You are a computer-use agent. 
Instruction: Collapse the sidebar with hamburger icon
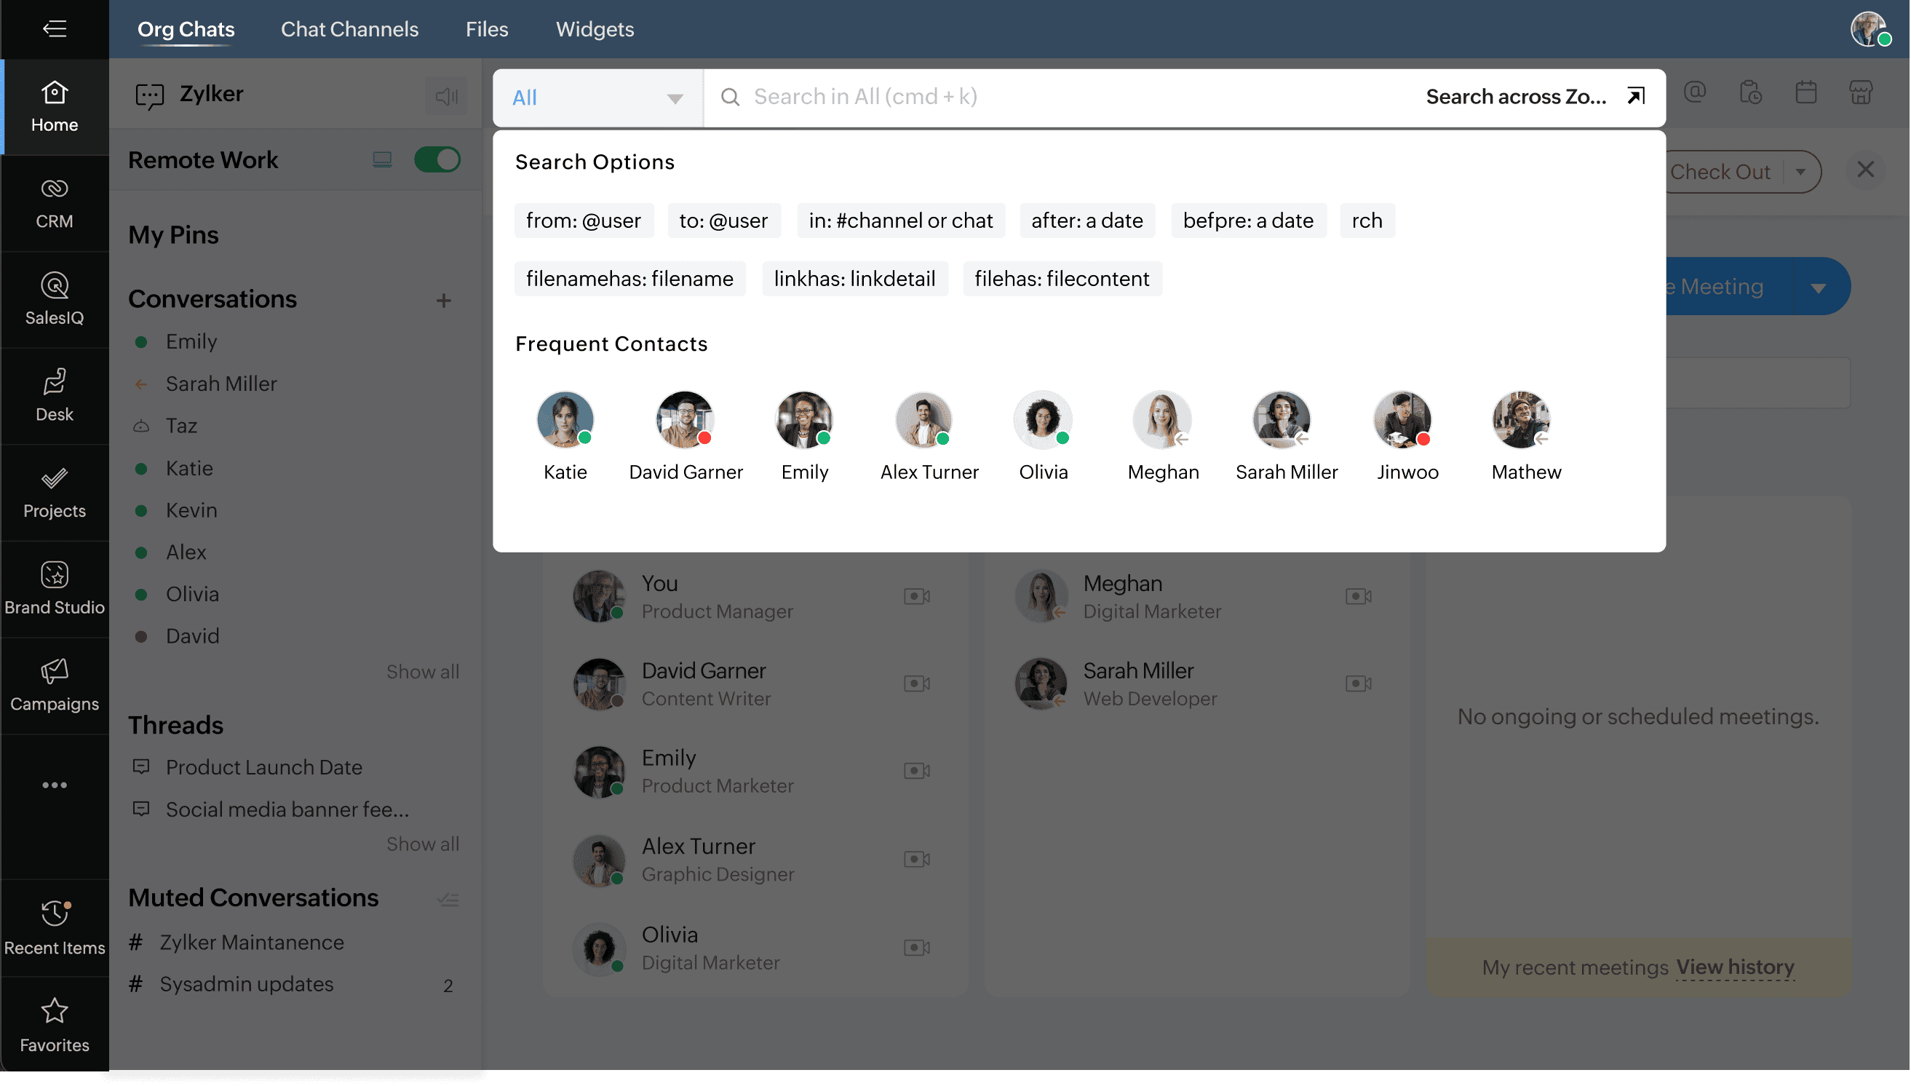(55, 29)
